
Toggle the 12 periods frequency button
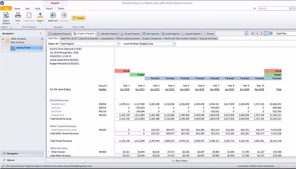pos(252,33)
